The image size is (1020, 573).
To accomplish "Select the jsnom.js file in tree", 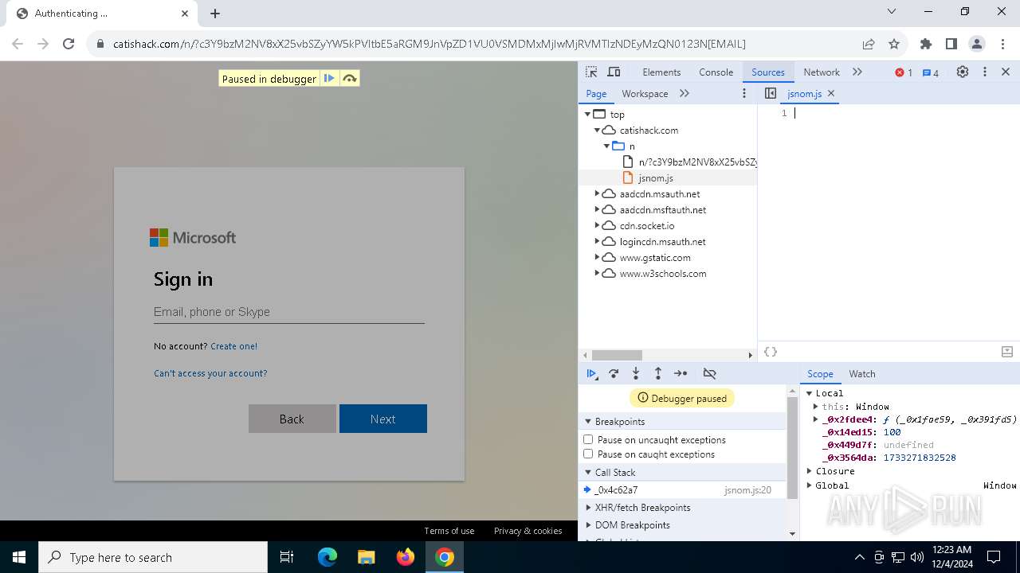I will click(x=656, y=177).
